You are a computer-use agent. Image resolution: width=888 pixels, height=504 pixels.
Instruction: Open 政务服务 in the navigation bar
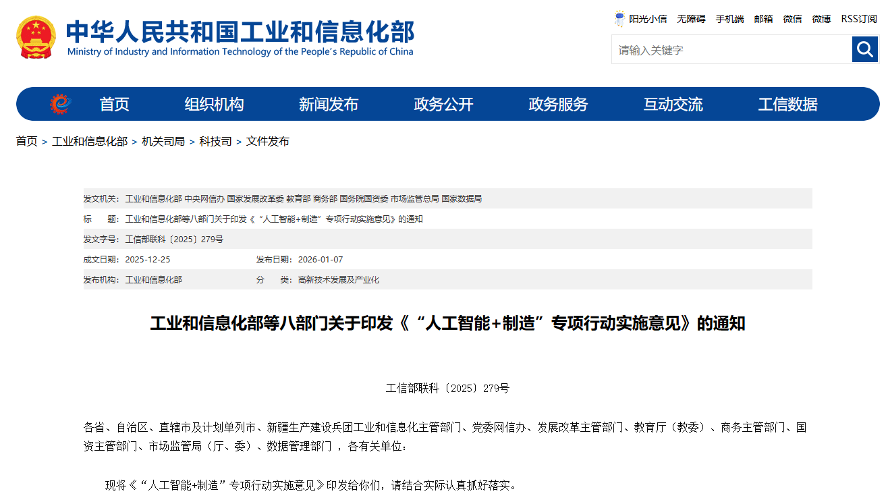pos(558,105)
